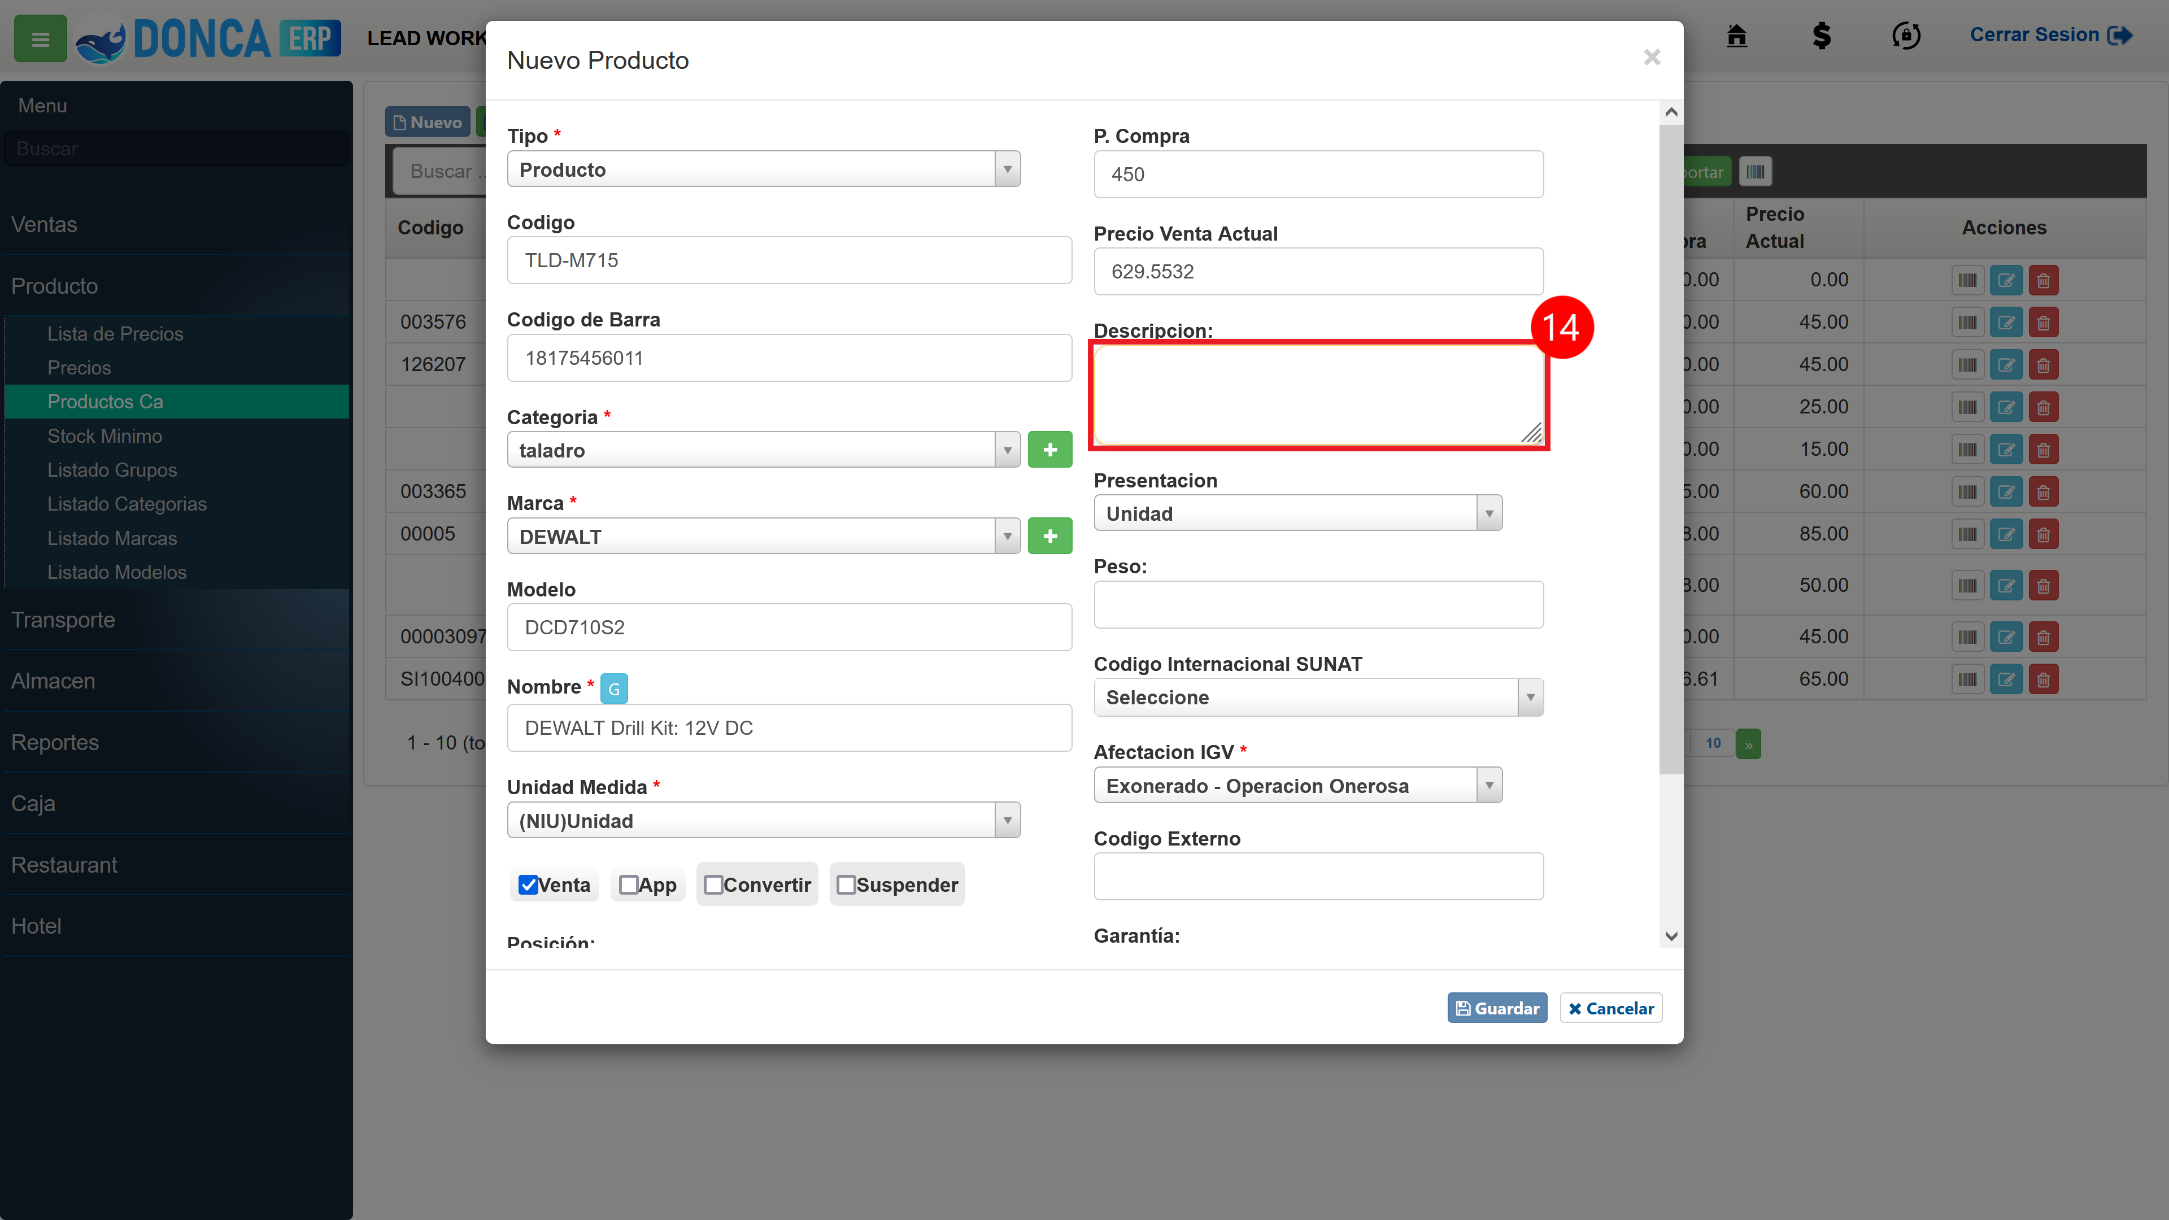Click the Nombre input field
This screenshot has height=1220, width=2169.
point(789,727)
